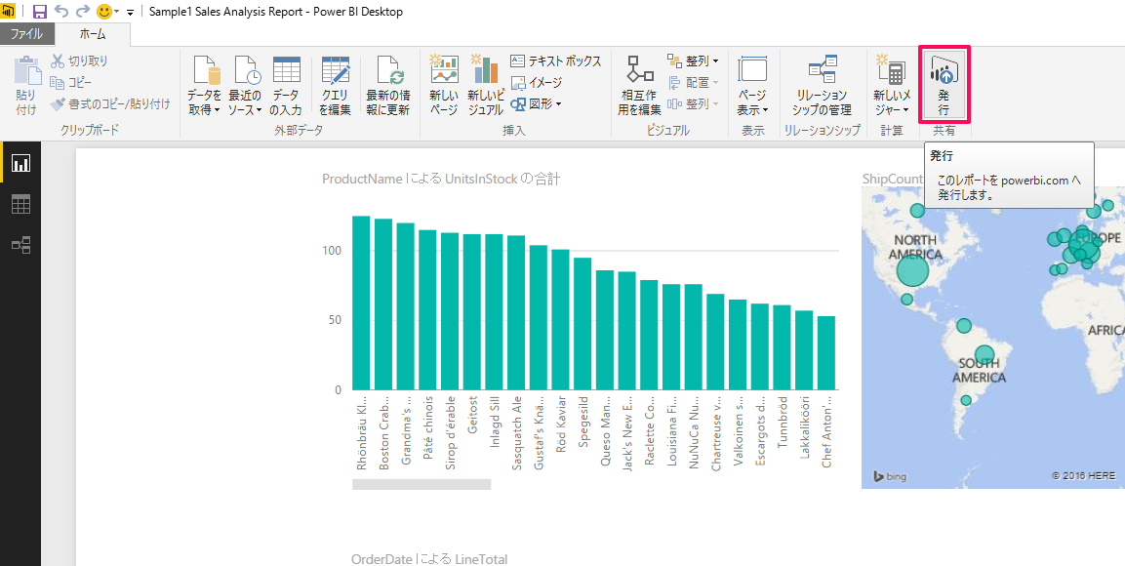Click 相互作用を編集 (Edit Interactions) toggle
Screen dimensions: 1125x566
point(640,84)
